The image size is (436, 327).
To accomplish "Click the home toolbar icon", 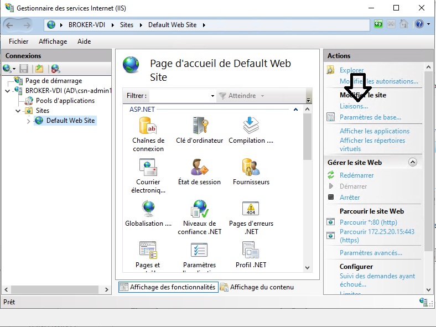I will [x=404, y=24].
